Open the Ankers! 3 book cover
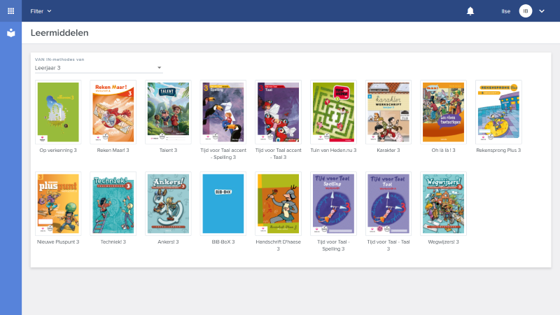Image resolution: width=560 pixels, height=315 pixels. [168, 204]
